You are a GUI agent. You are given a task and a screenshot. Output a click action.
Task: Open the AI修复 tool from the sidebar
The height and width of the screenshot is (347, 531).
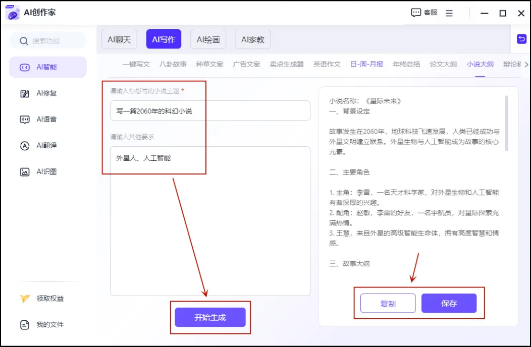click(x=48, y=93)
